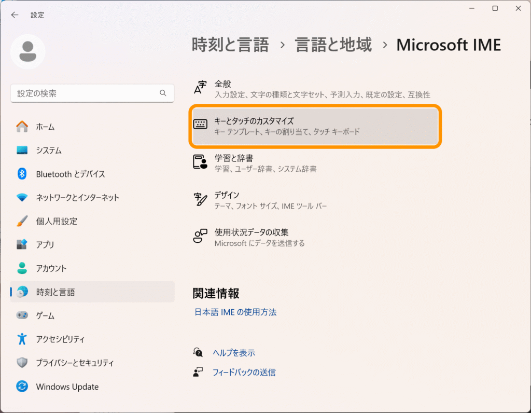
Task: Focus the 設定の検索 search field
Action: tap(92, 93)
